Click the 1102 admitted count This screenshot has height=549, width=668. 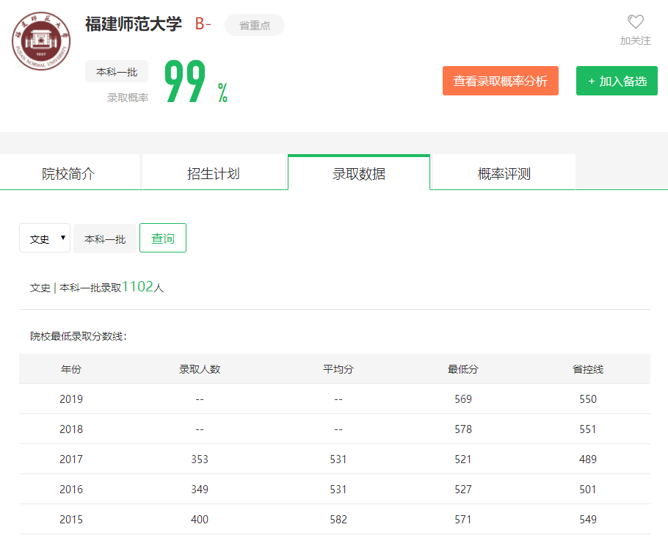(x=137, y=287)
